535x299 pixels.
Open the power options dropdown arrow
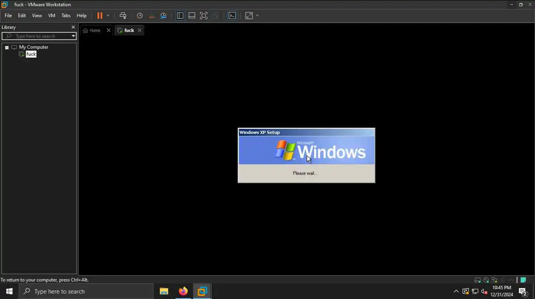[108, 16]
